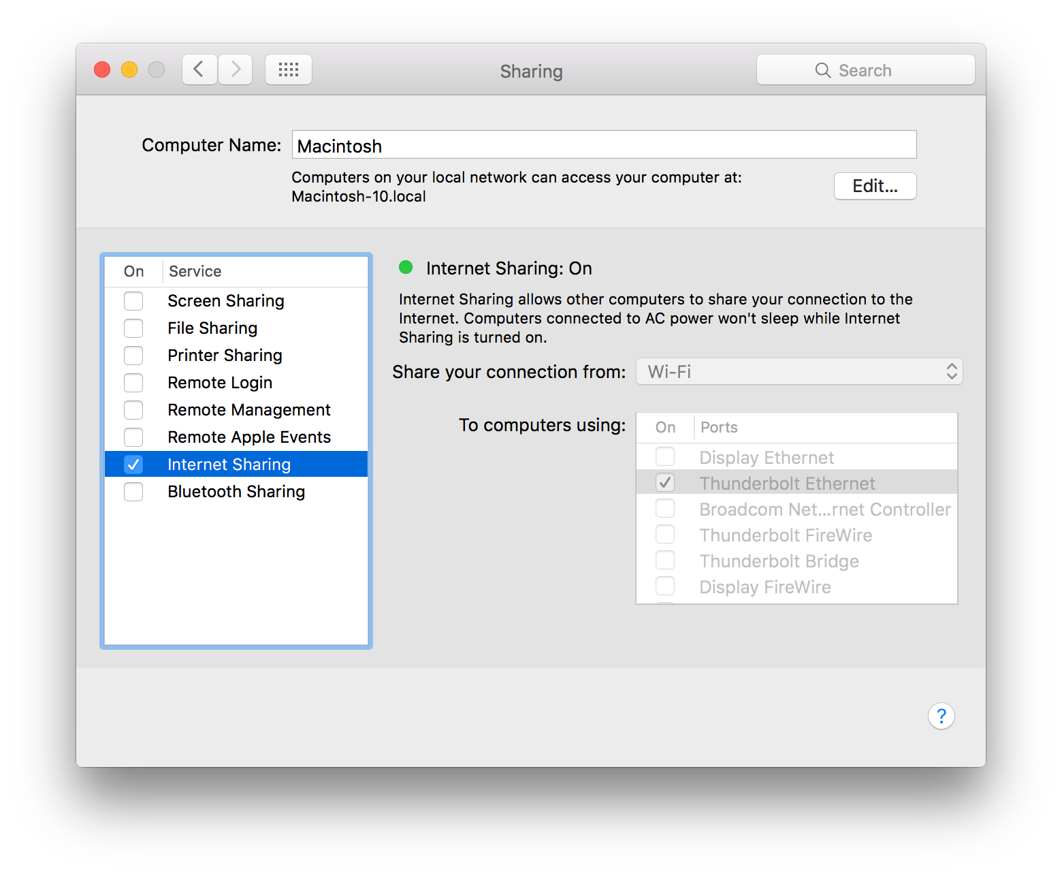Turn on Printer Sharing checkbox

[133, 356]
